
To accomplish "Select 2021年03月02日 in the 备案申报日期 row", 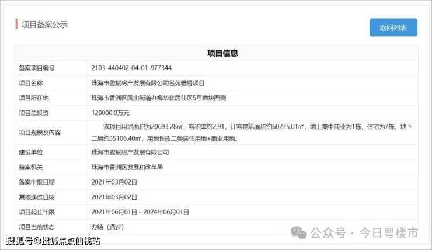I will pyautogui.click(x=114, y=182).
